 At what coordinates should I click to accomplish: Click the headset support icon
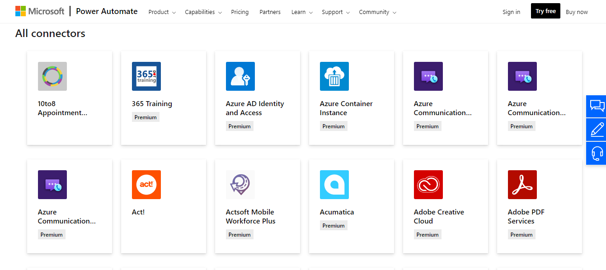tap(596, 153)
